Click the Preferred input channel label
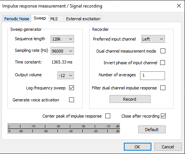185x154 pixels. 114,39
